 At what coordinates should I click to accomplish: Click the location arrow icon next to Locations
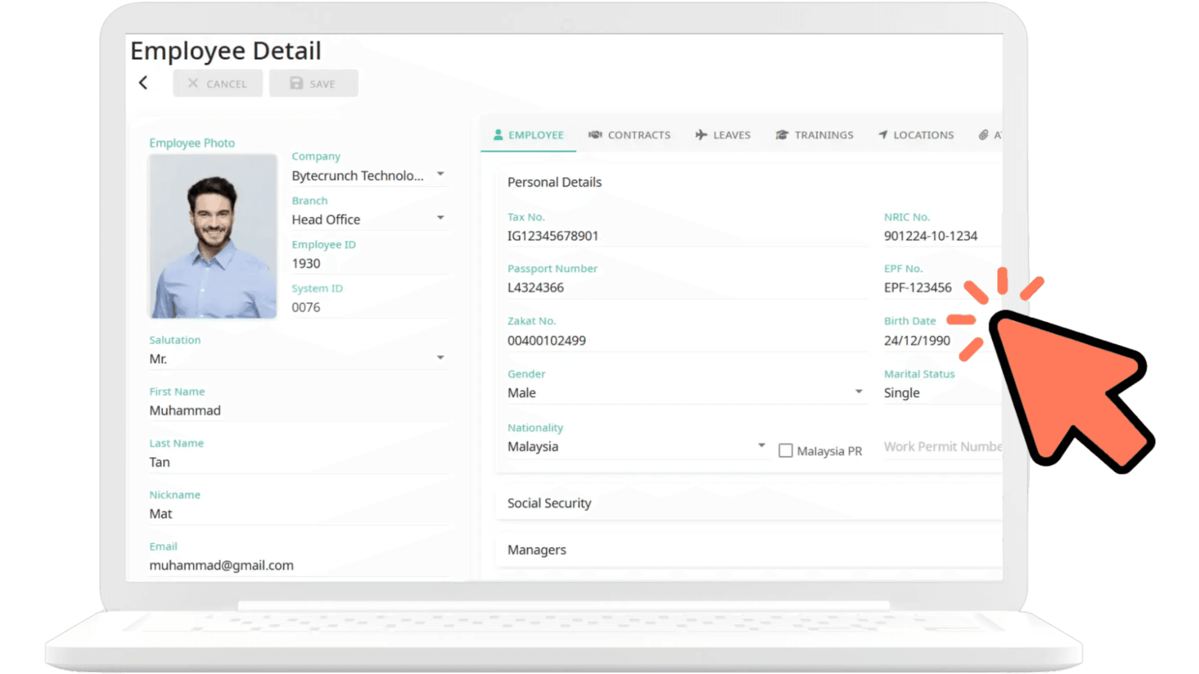pos(882,135)
